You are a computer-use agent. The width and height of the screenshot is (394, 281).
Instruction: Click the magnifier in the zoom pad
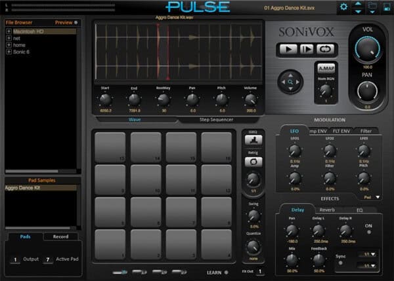click(290, 82)
